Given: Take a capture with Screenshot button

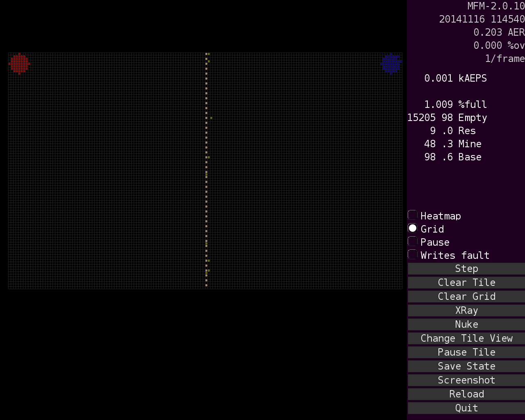Looking at the screenshot, I should (x=466, y=380).
